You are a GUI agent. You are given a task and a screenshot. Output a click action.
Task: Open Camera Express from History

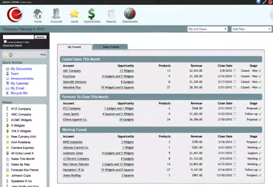(22, 148)
